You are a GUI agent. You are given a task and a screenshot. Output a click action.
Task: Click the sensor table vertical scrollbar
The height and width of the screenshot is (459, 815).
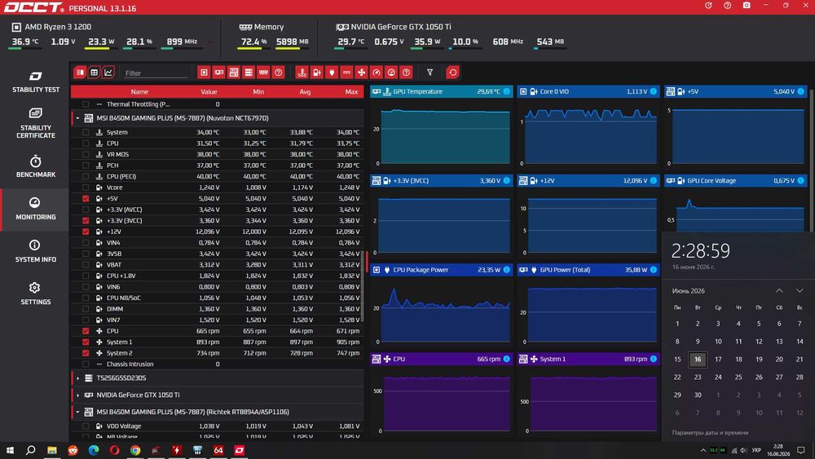363,286
